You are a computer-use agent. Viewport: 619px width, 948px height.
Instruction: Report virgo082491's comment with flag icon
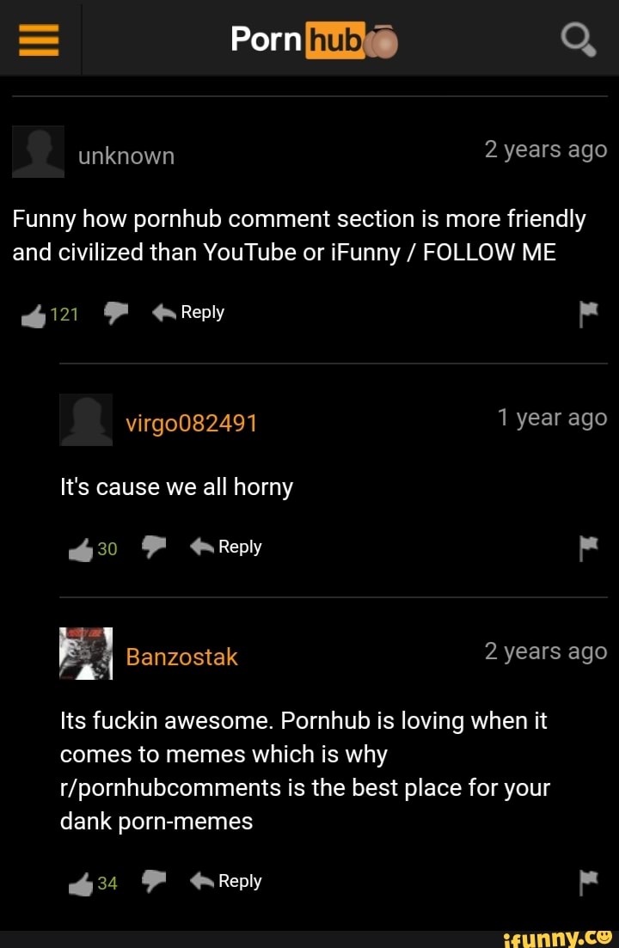point(588,548)
